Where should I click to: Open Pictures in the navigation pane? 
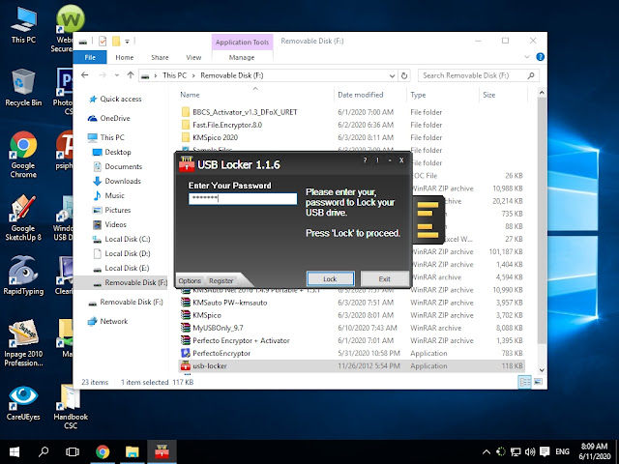point(117,211)
